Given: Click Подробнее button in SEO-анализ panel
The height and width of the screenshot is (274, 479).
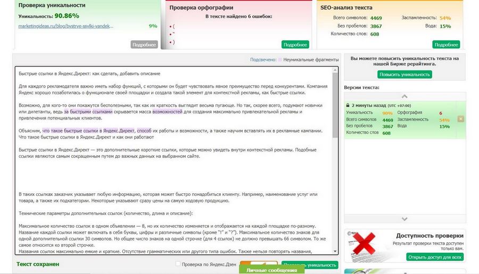Looking at the screenshot, I should pos(446,45).
